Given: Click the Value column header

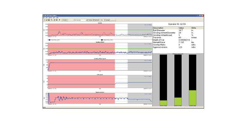Looking at the screenshot, I should tap(185, 28).
